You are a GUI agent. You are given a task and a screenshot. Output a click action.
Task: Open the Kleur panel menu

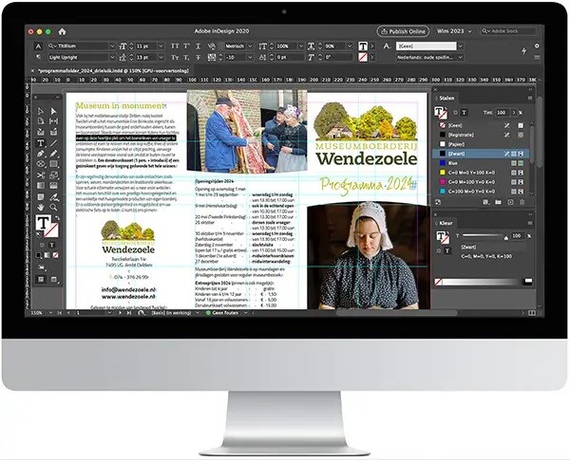[530, 223]
